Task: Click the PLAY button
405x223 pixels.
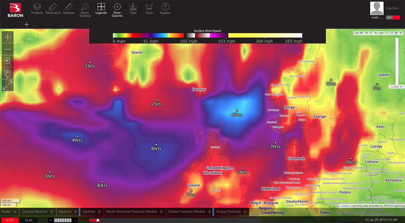Action: (x=28, y=220)
